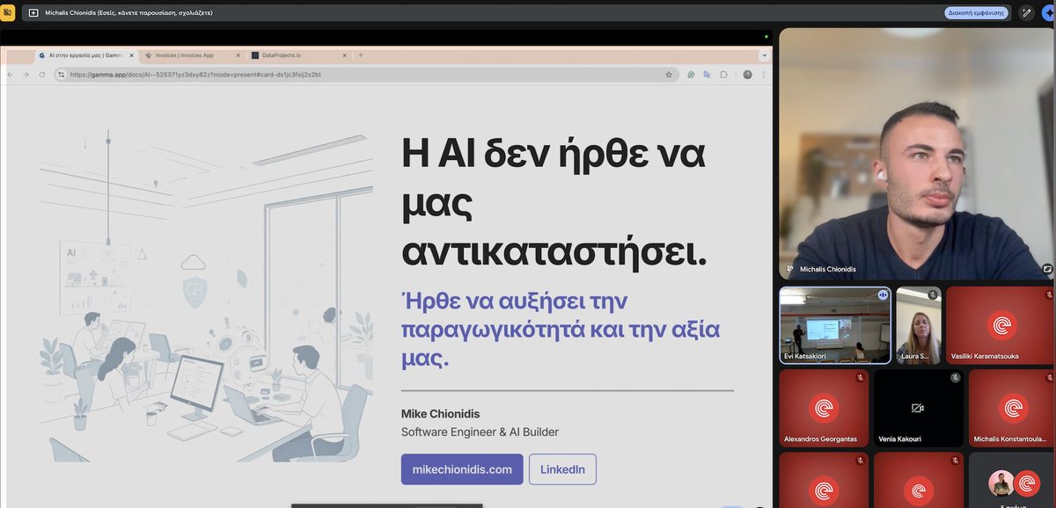Select Venia Kakouri participant tile
The image size is (1056, 508).
coord(919,408)
